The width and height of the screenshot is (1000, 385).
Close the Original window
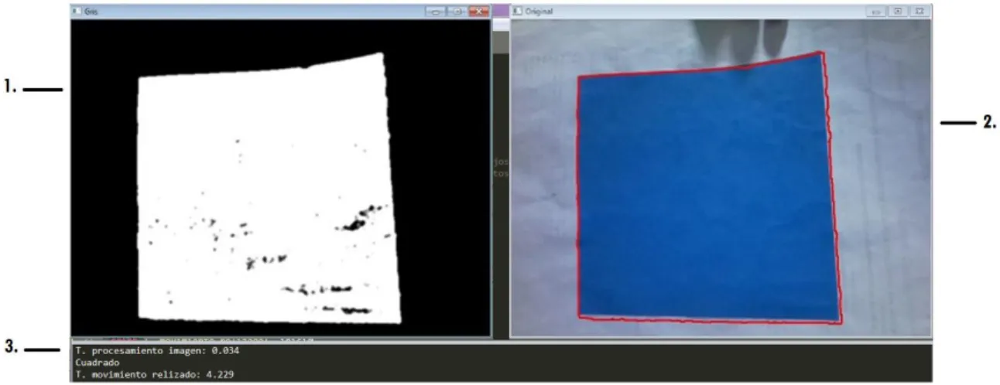click(919, 12)
